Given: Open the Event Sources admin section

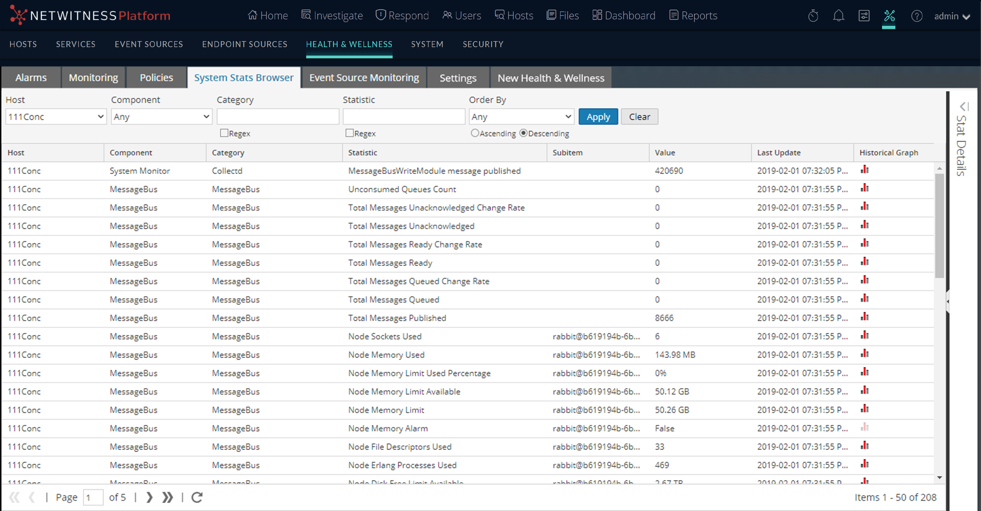Looking at the screenshot, I should coord(149,44).
